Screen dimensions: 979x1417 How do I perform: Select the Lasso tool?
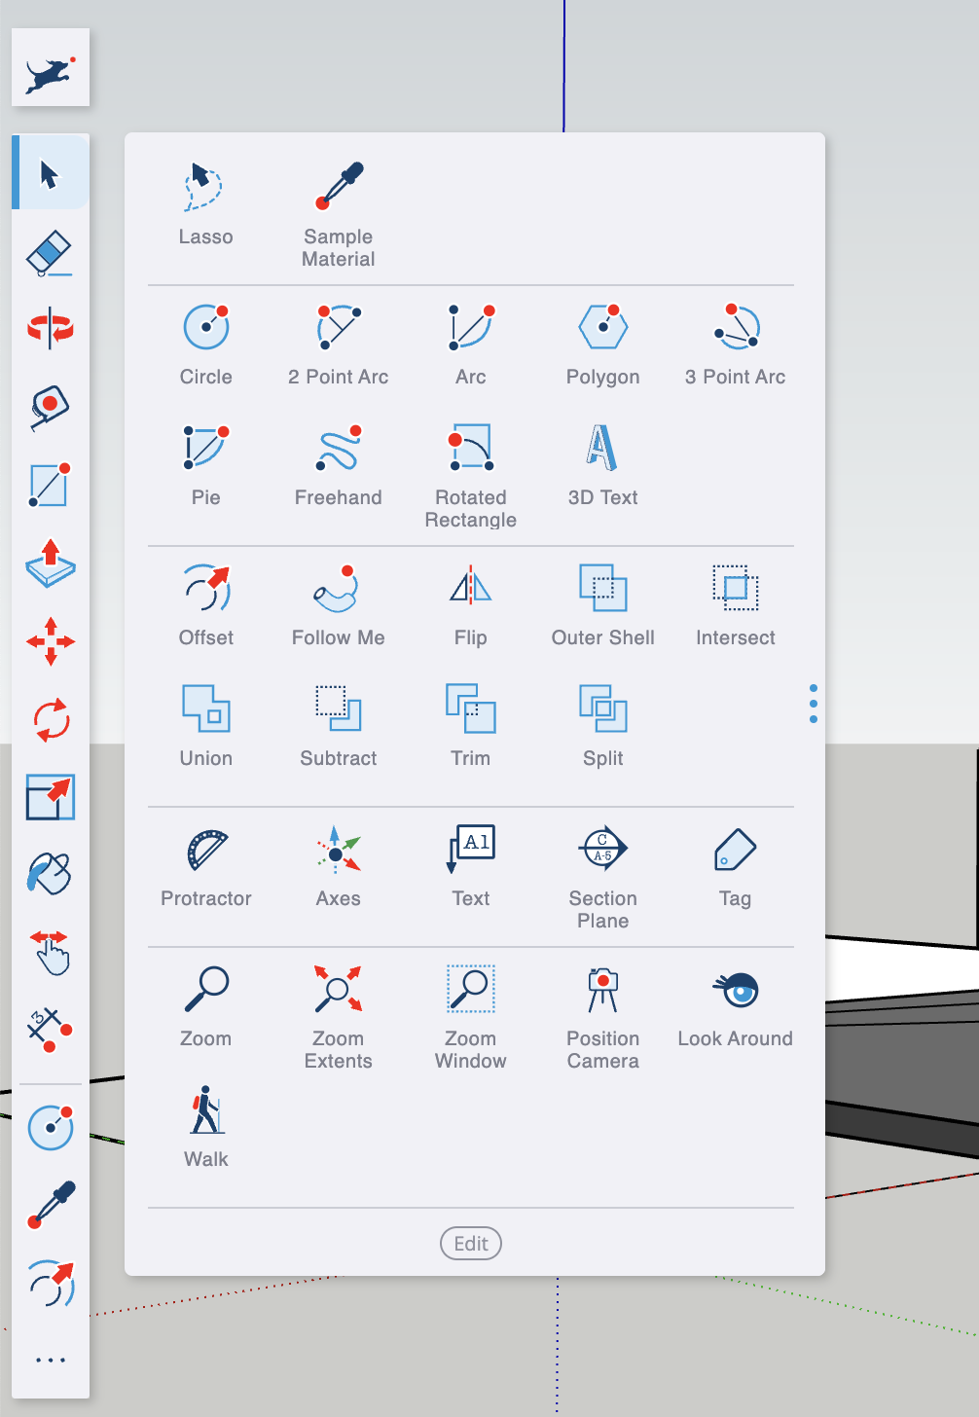[205, 204]
